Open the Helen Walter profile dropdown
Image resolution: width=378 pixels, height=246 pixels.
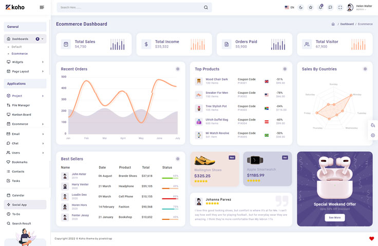coord(360,8)
